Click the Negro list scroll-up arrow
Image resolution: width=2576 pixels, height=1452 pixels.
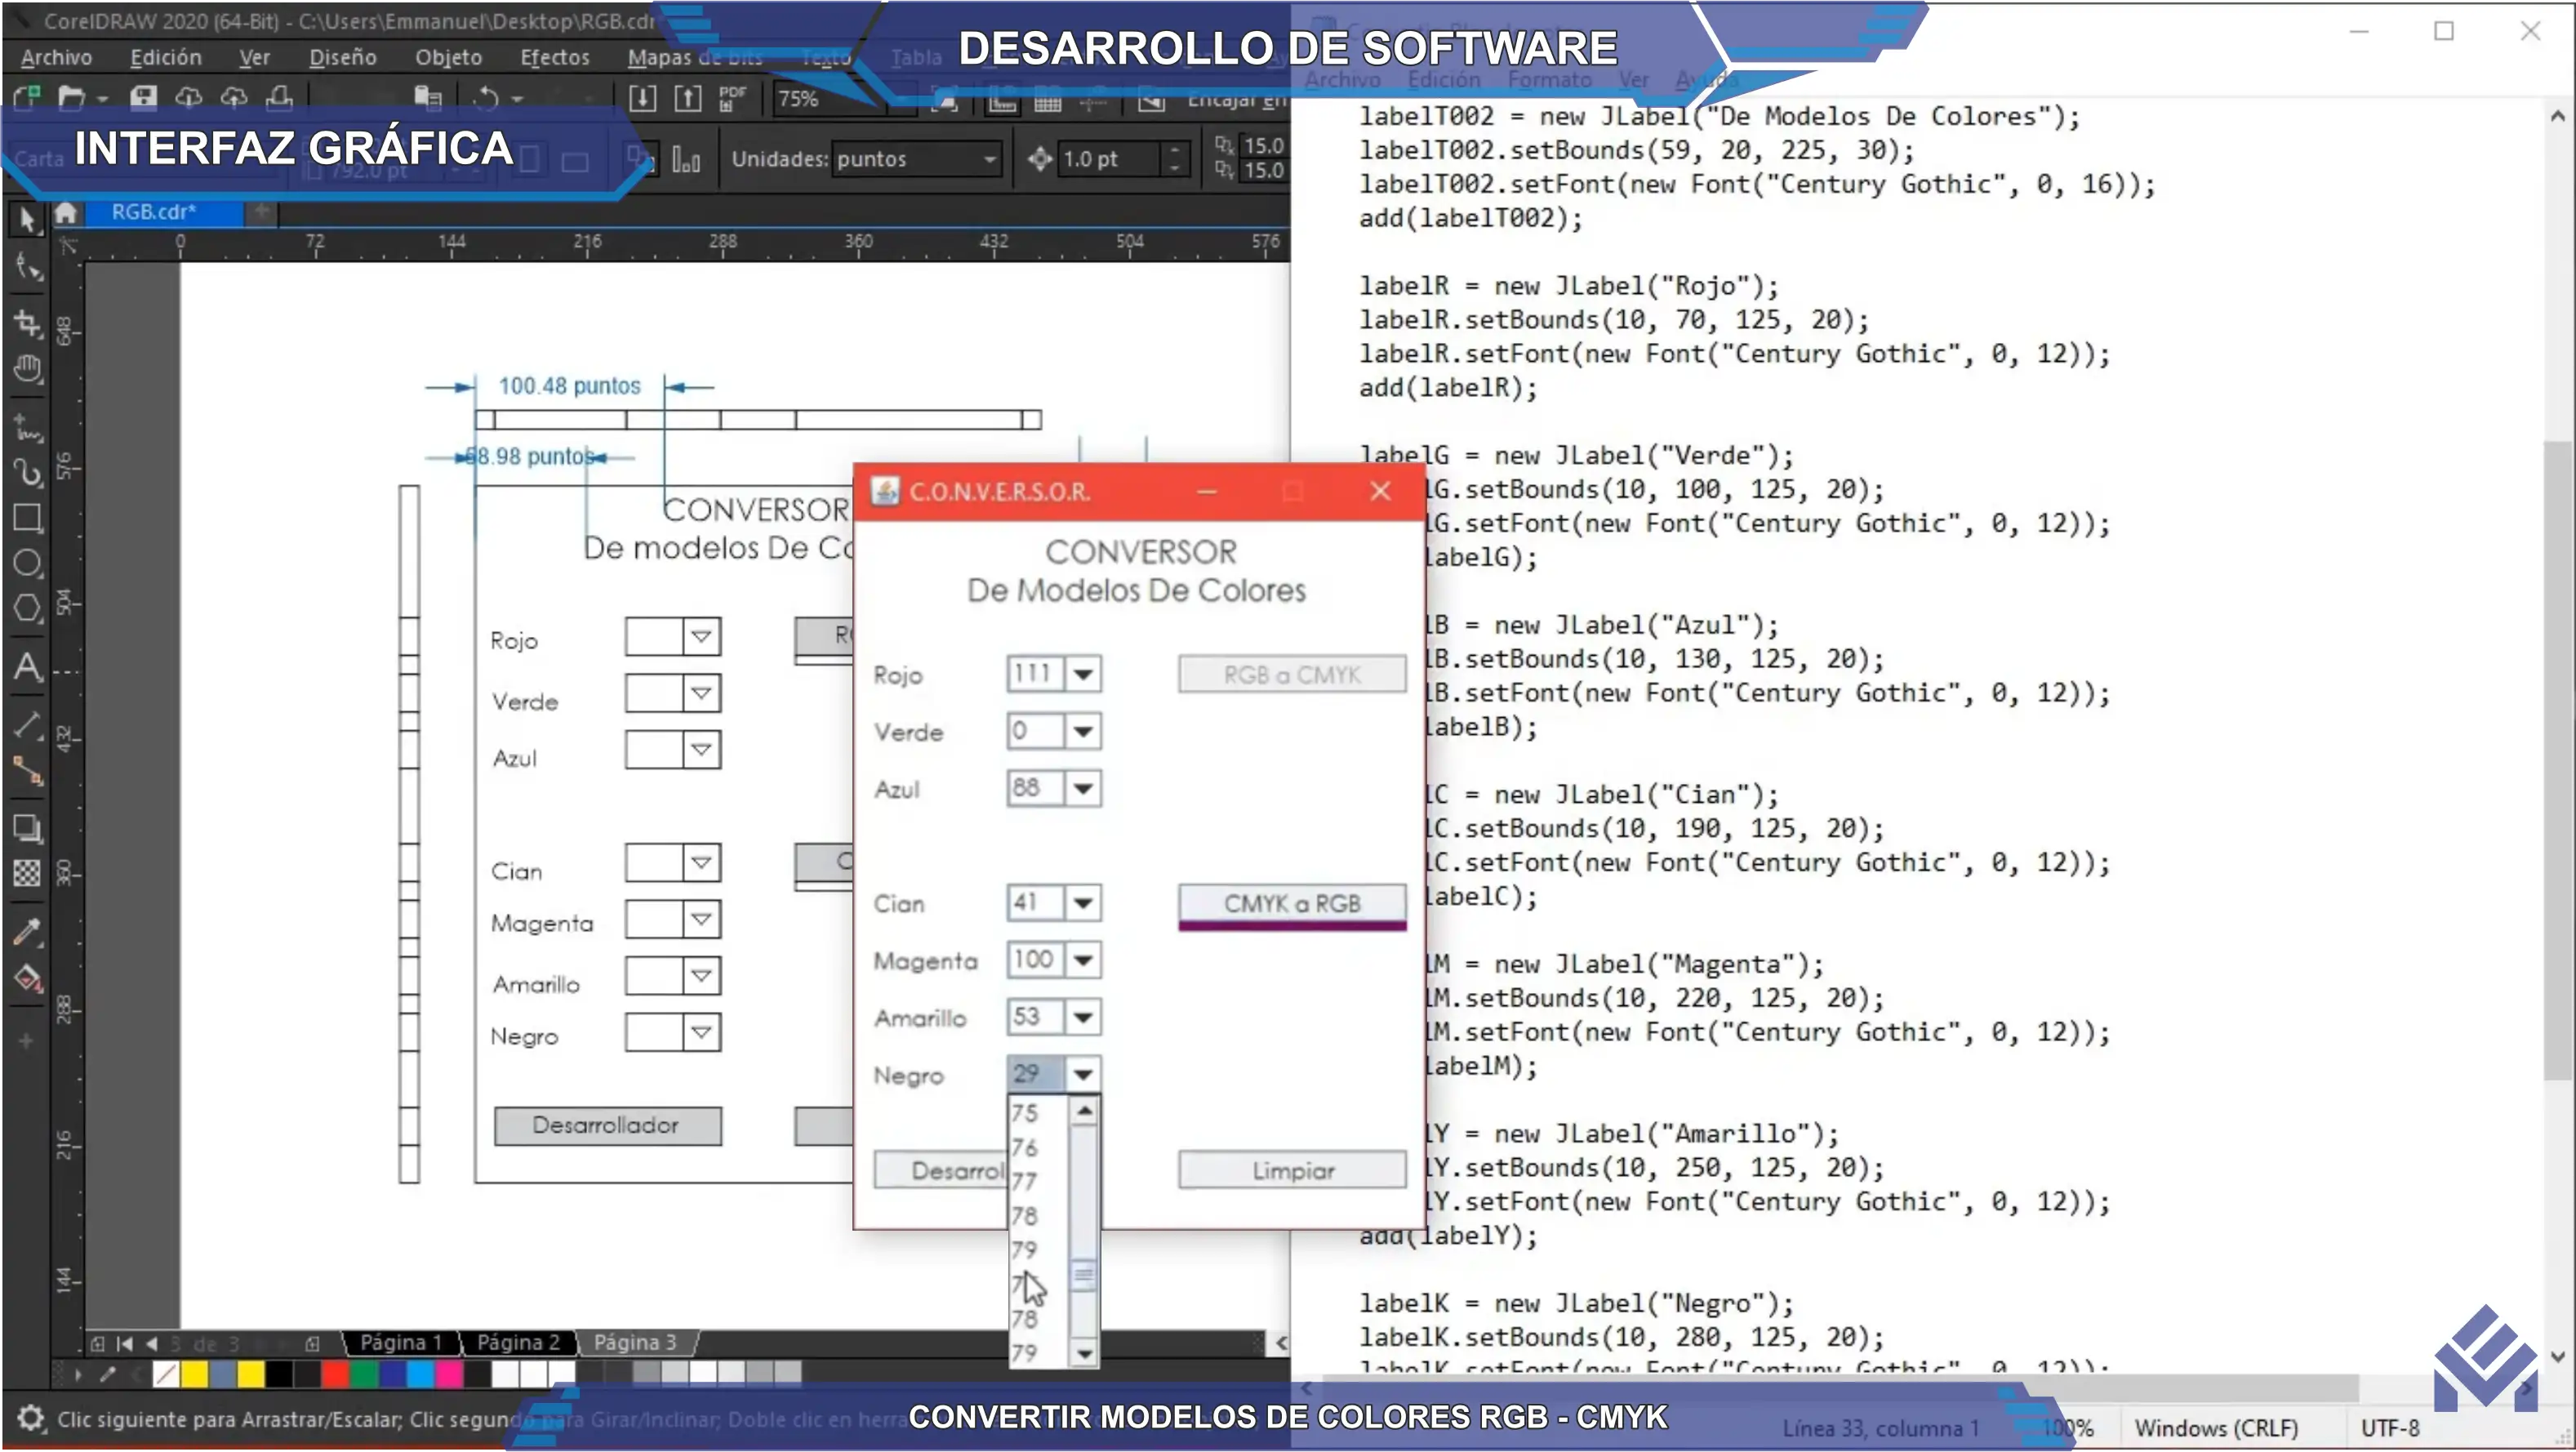[x=1084, y=1112]
